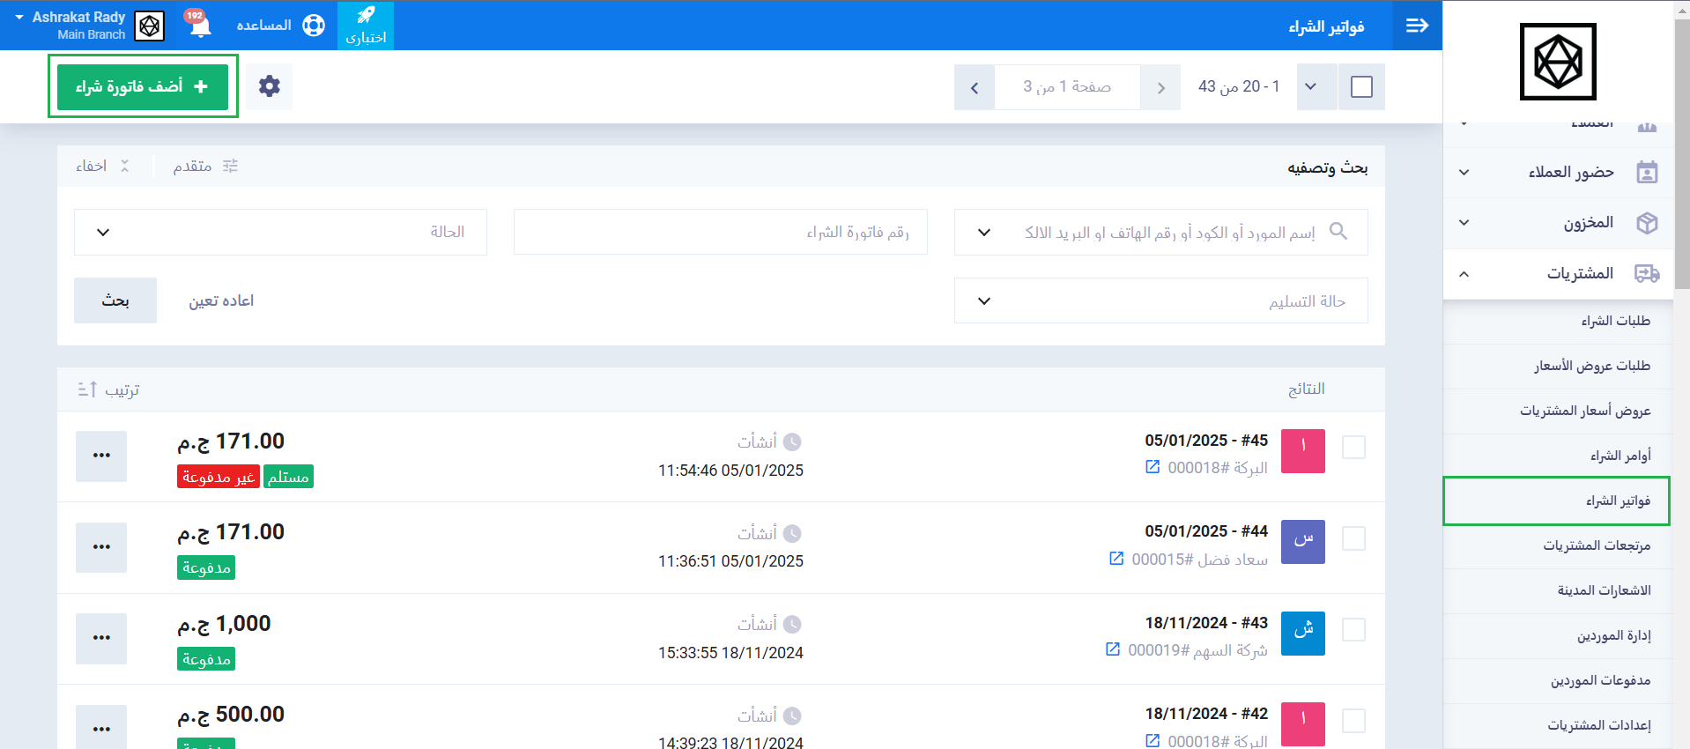Select the checkbox for invoice #43
1690x749 pixels.
click(1353, 630)
